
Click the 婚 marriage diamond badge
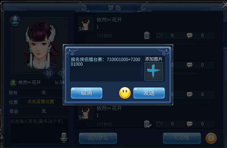click(49, 73)
